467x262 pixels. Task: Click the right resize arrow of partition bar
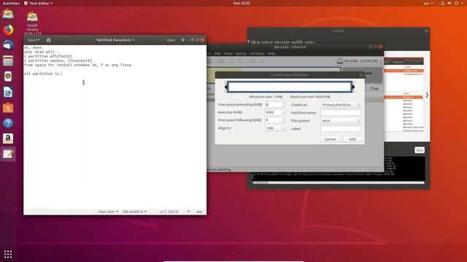[353, 87]
